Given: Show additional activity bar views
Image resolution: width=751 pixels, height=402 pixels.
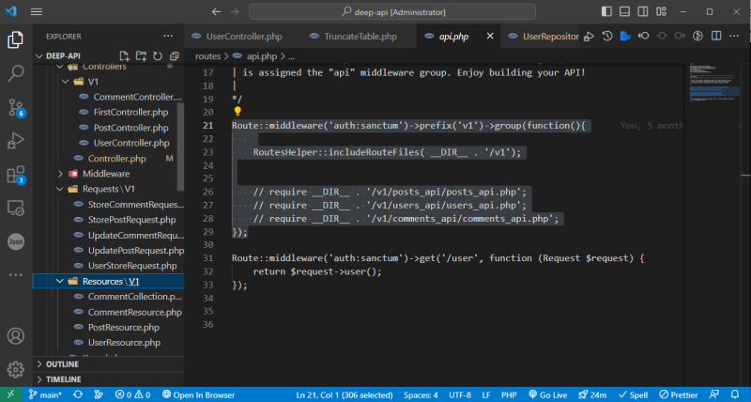Looking at the screenshot, I should pyautogui.click(x=15, y=275).
